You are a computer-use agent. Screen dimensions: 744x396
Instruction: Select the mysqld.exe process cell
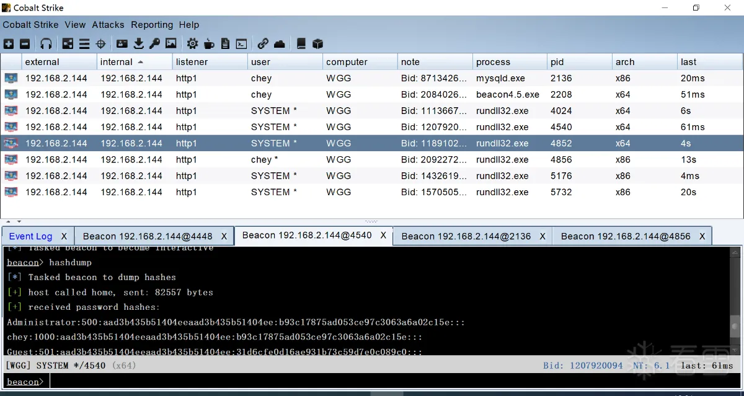coord(510,79)
